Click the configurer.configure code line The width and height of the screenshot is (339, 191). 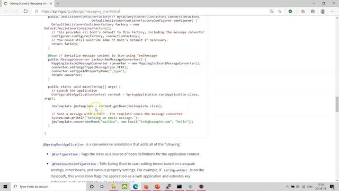click(x=96, y=36)
